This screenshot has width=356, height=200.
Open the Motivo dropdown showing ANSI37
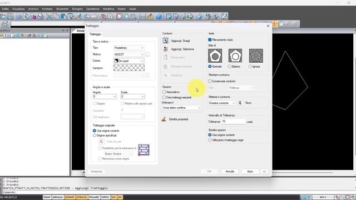coord(128,54)
